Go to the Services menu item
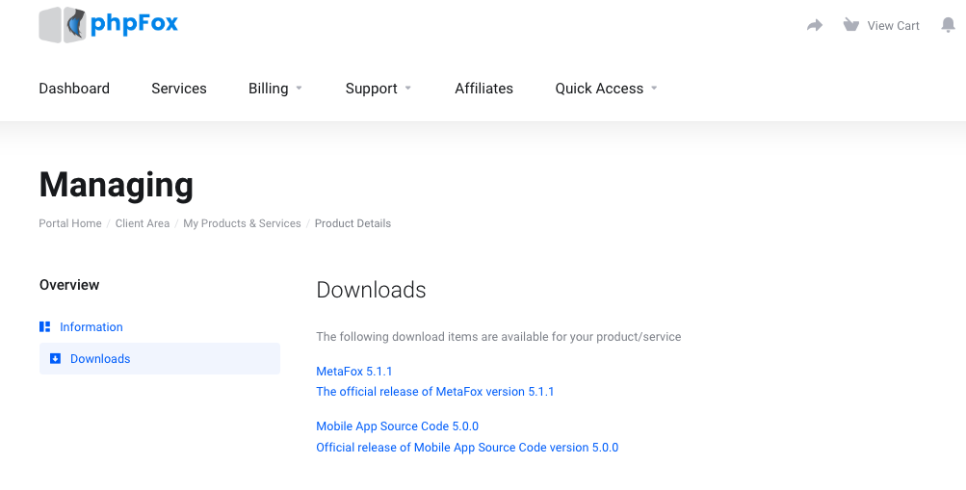Screen dimensions: 966x490 tap(179, 89)
